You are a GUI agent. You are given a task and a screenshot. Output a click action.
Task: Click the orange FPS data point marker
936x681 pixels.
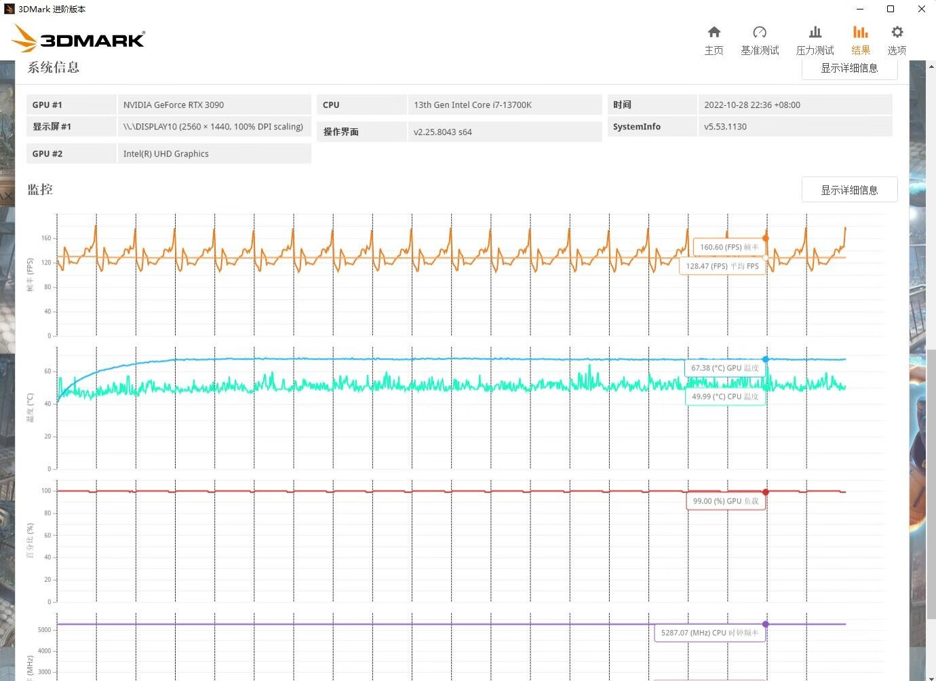766,238
